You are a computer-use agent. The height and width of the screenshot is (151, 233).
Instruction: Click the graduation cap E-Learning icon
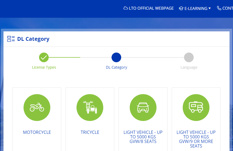[x=181, y=8]
